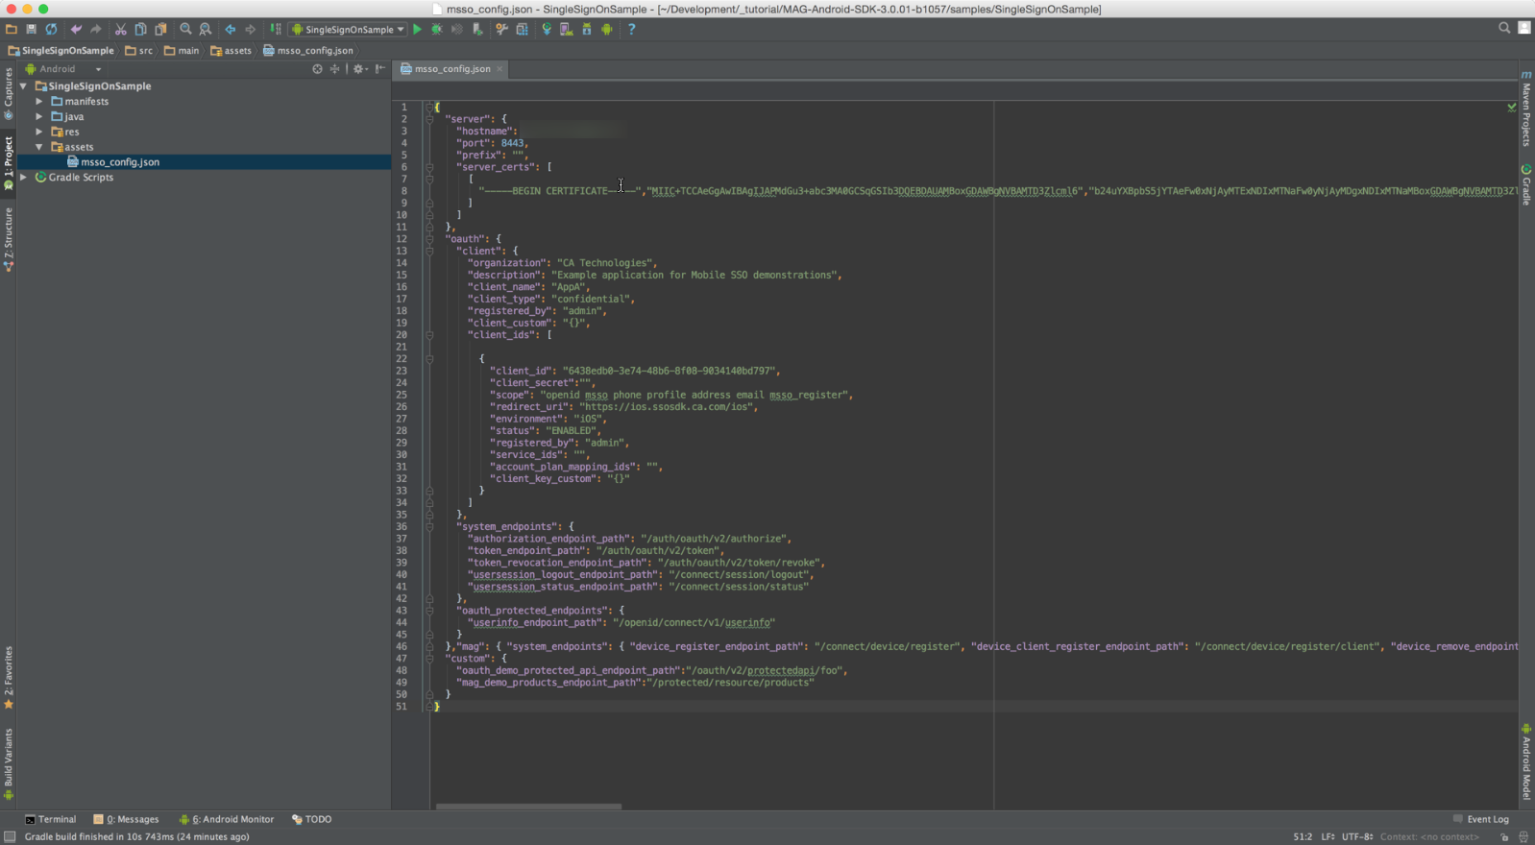Select msso_config.json in the project tree
The width and height of the screenshot is (1535, 845).
120,162
